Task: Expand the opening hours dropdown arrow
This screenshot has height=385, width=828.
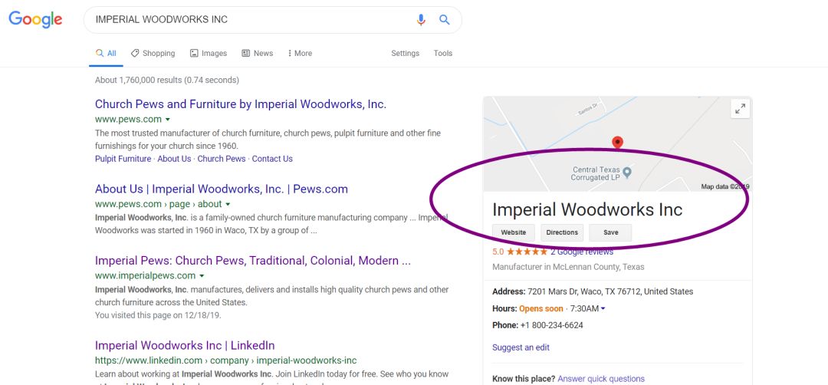Action: tap(603, 308)
